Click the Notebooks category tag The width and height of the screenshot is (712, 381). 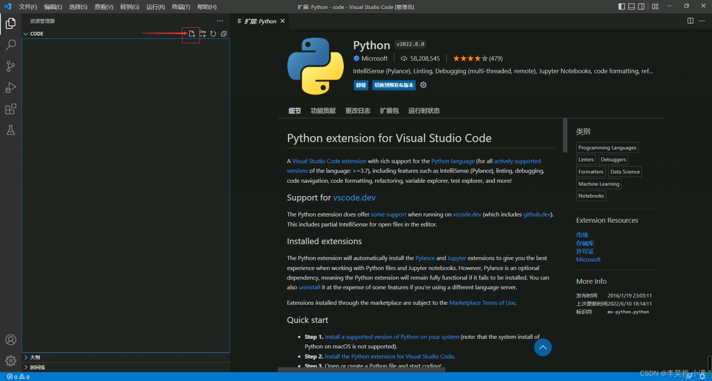tap(591, 195)
